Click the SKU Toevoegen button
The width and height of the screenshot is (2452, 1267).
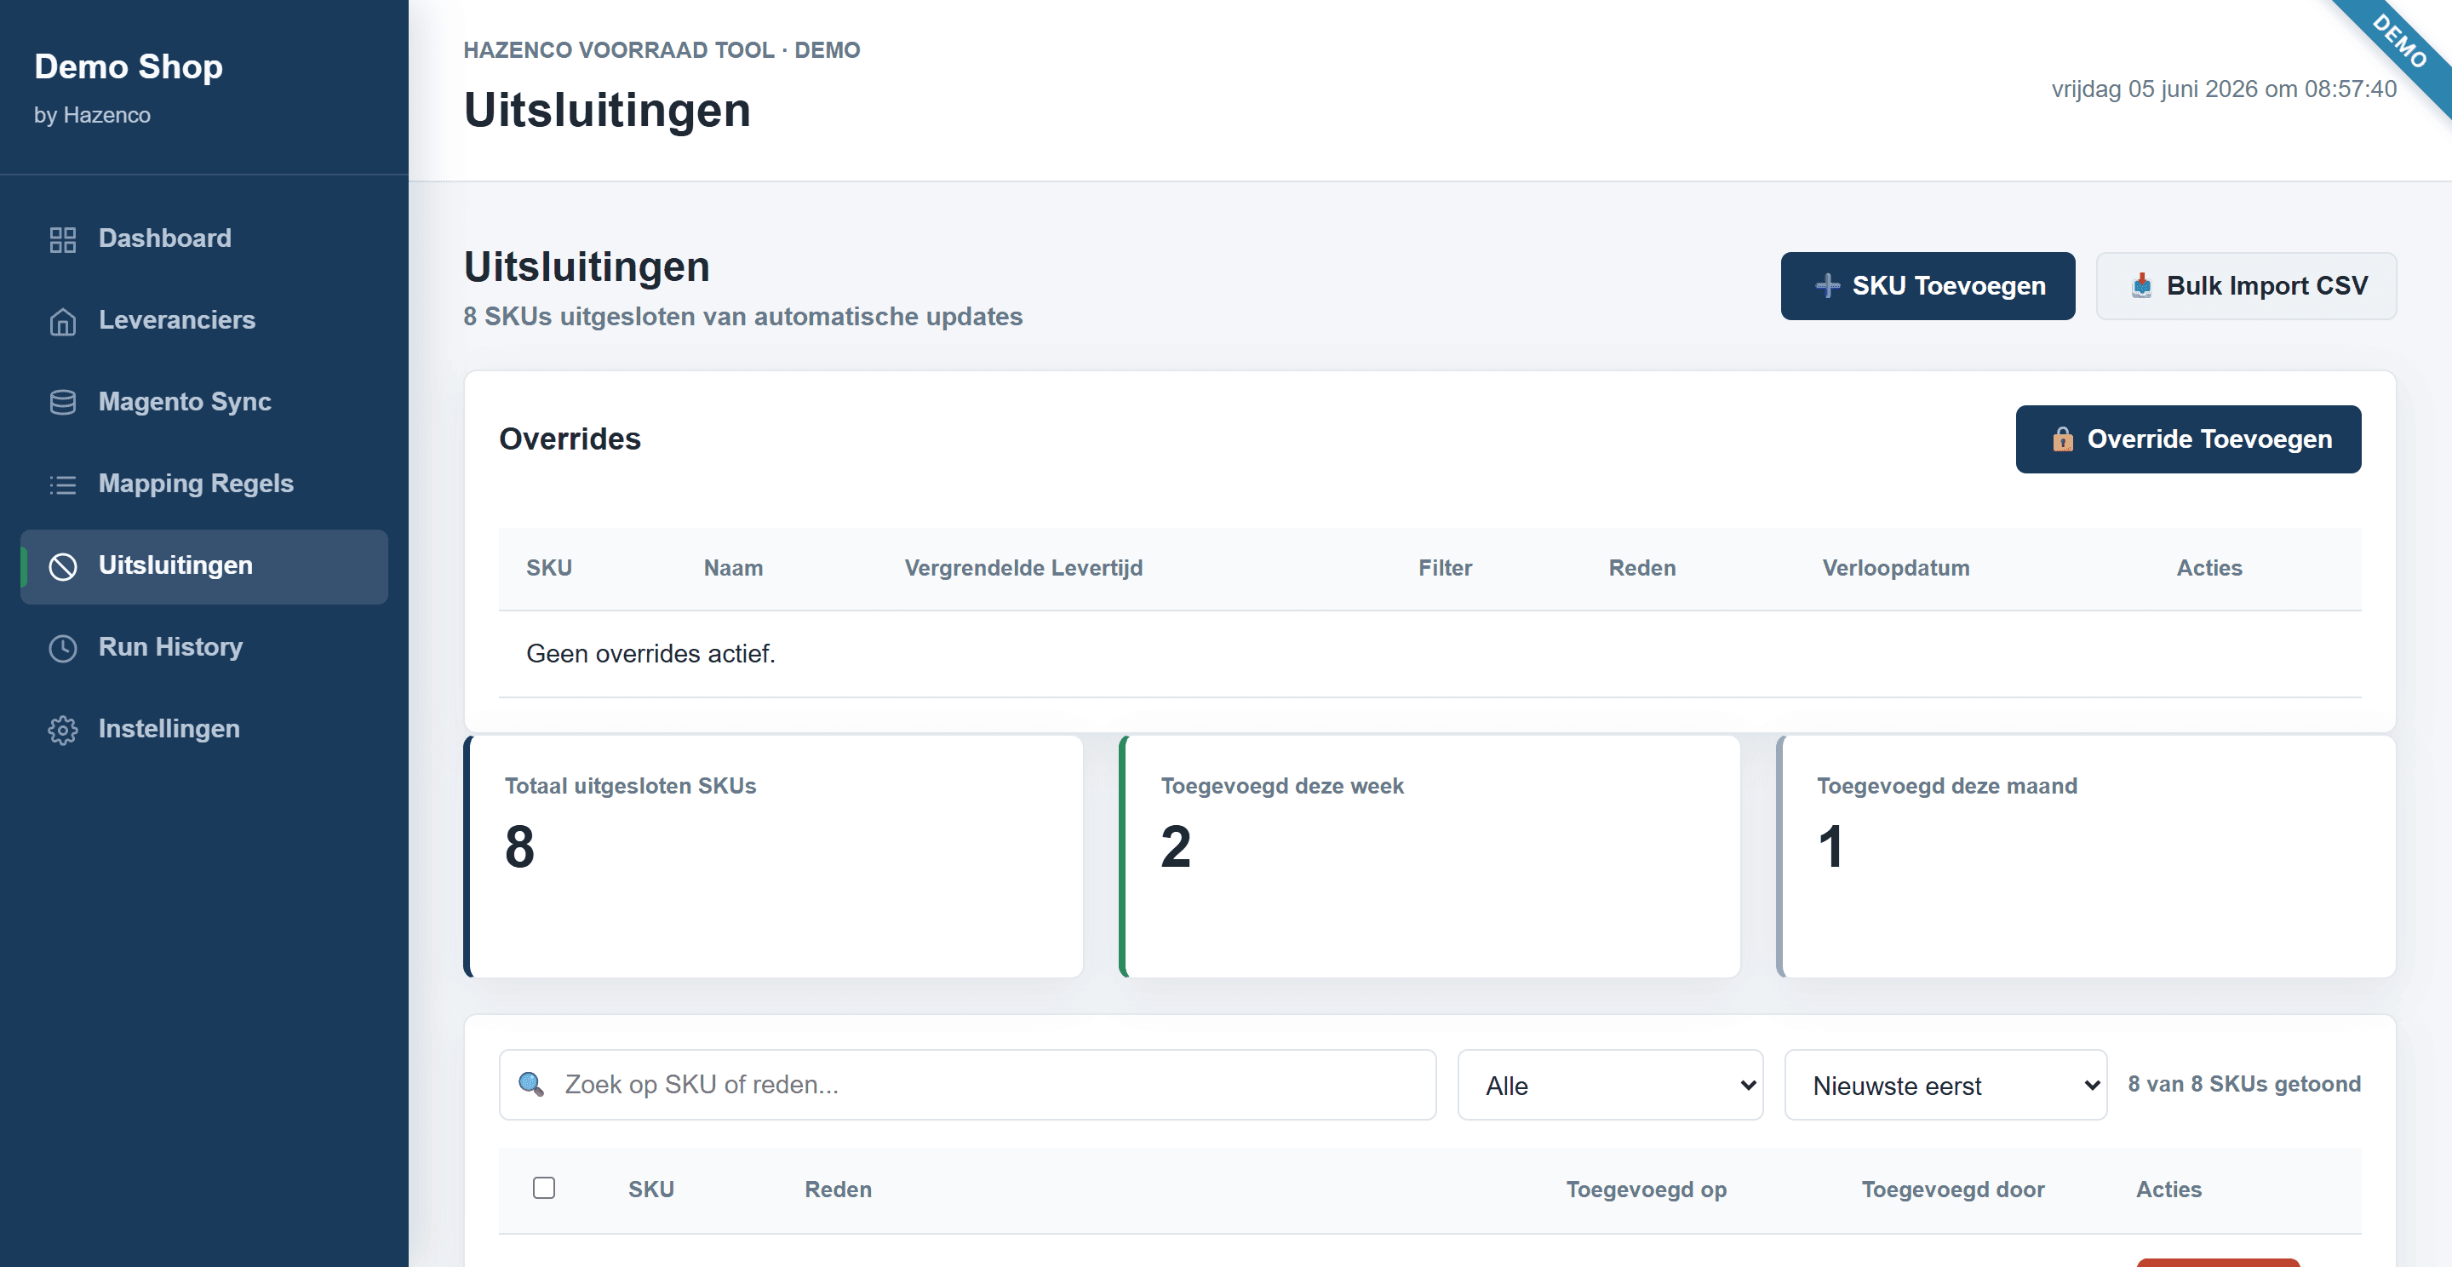(x=1927, y=285)
